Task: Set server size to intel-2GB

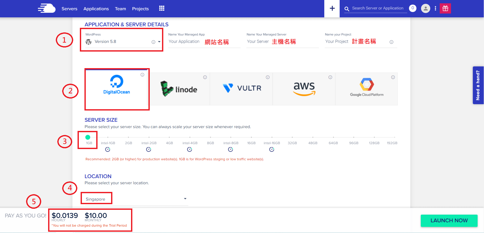Action: tap(149, 143)
